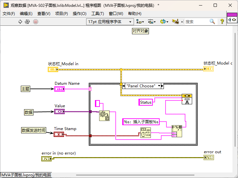
Task: Open the 窗口(W) menu
Action: [116, 14]
